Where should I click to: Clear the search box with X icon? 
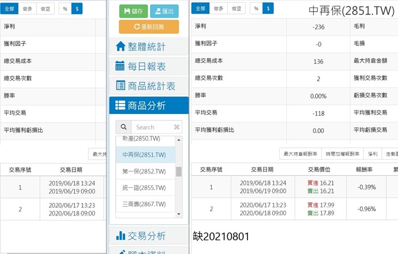(x=177, y=127)
